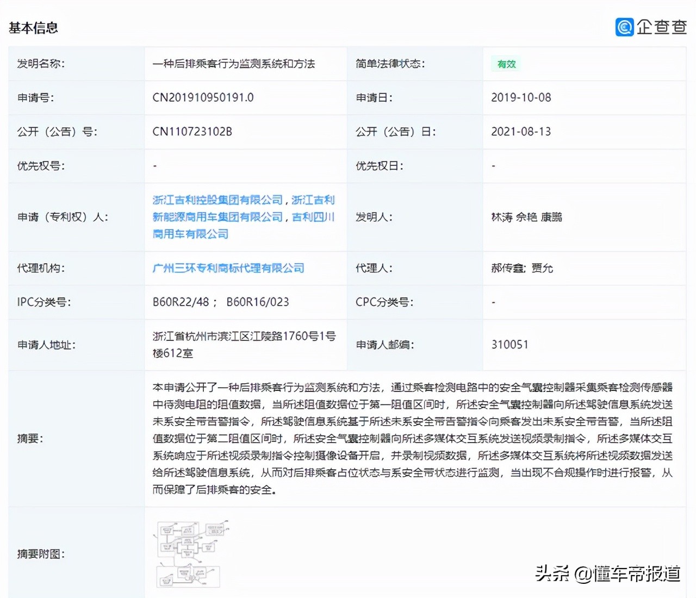The height and width of the screenshot is (598, 696).
Task: Click the 发明名称 label cell
Action: 77,64
